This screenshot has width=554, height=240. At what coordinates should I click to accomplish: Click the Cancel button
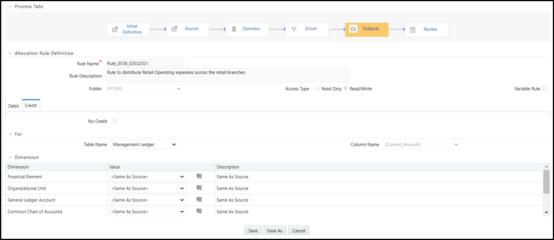click(299, 230)
